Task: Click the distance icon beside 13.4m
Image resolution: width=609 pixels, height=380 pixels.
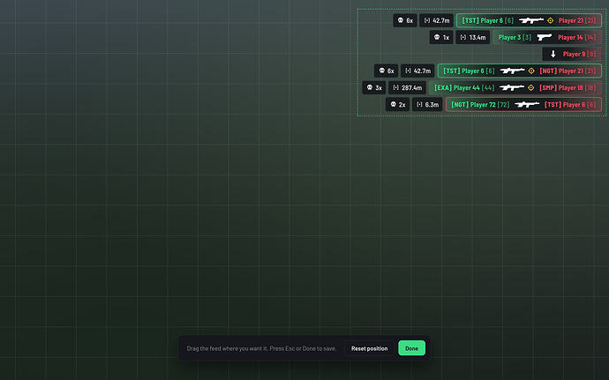Action: [463, 37]
